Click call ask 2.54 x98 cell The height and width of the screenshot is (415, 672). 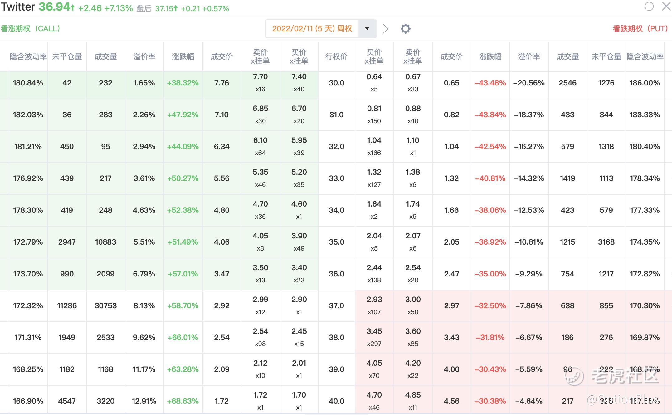click(261, 338)
